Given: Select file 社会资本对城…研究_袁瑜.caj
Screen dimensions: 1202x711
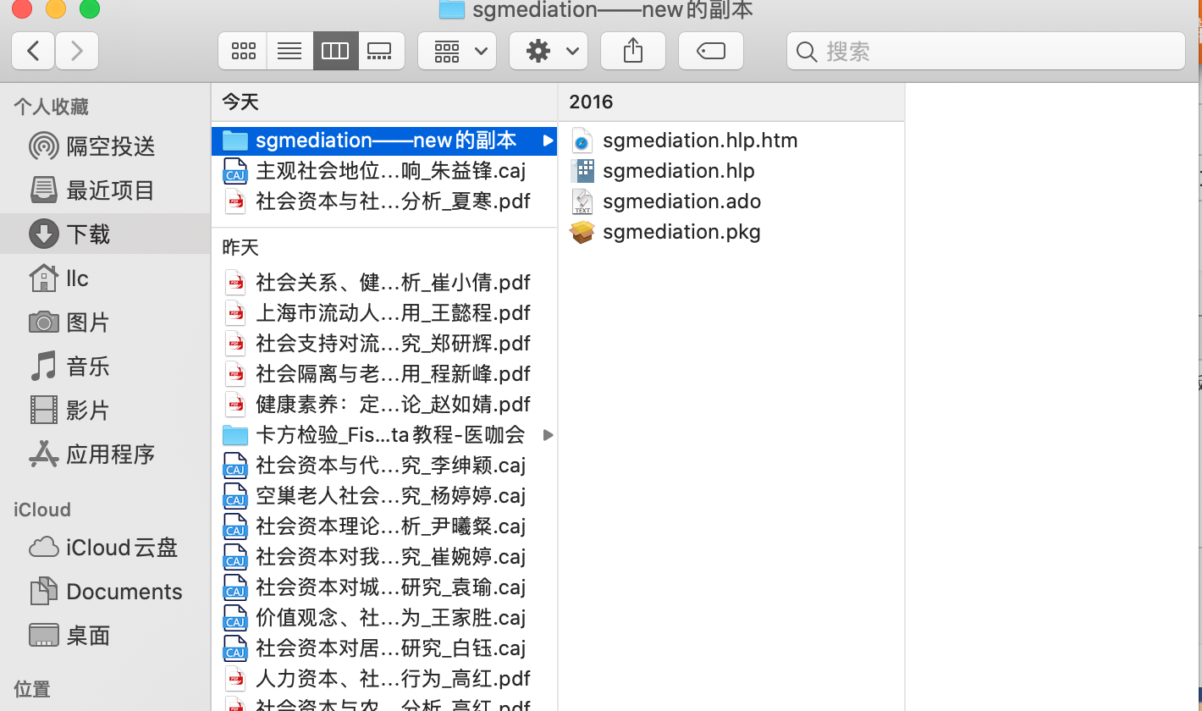Looking at the screenshot, I should (384, 587).
